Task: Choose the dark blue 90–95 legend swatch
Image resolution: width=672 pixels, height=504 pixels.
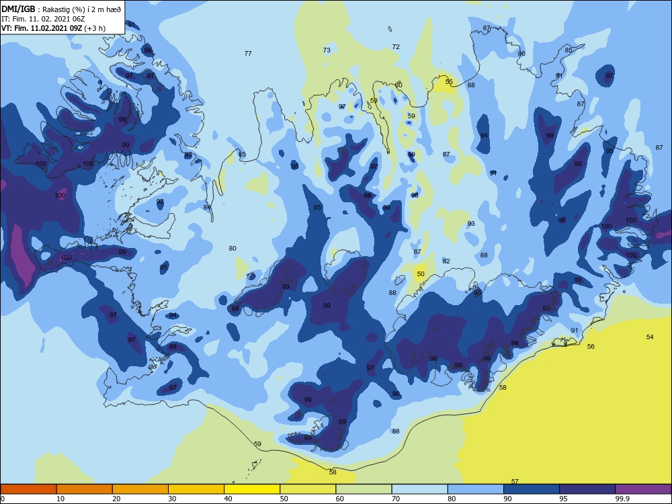Action: coord(532,489)
